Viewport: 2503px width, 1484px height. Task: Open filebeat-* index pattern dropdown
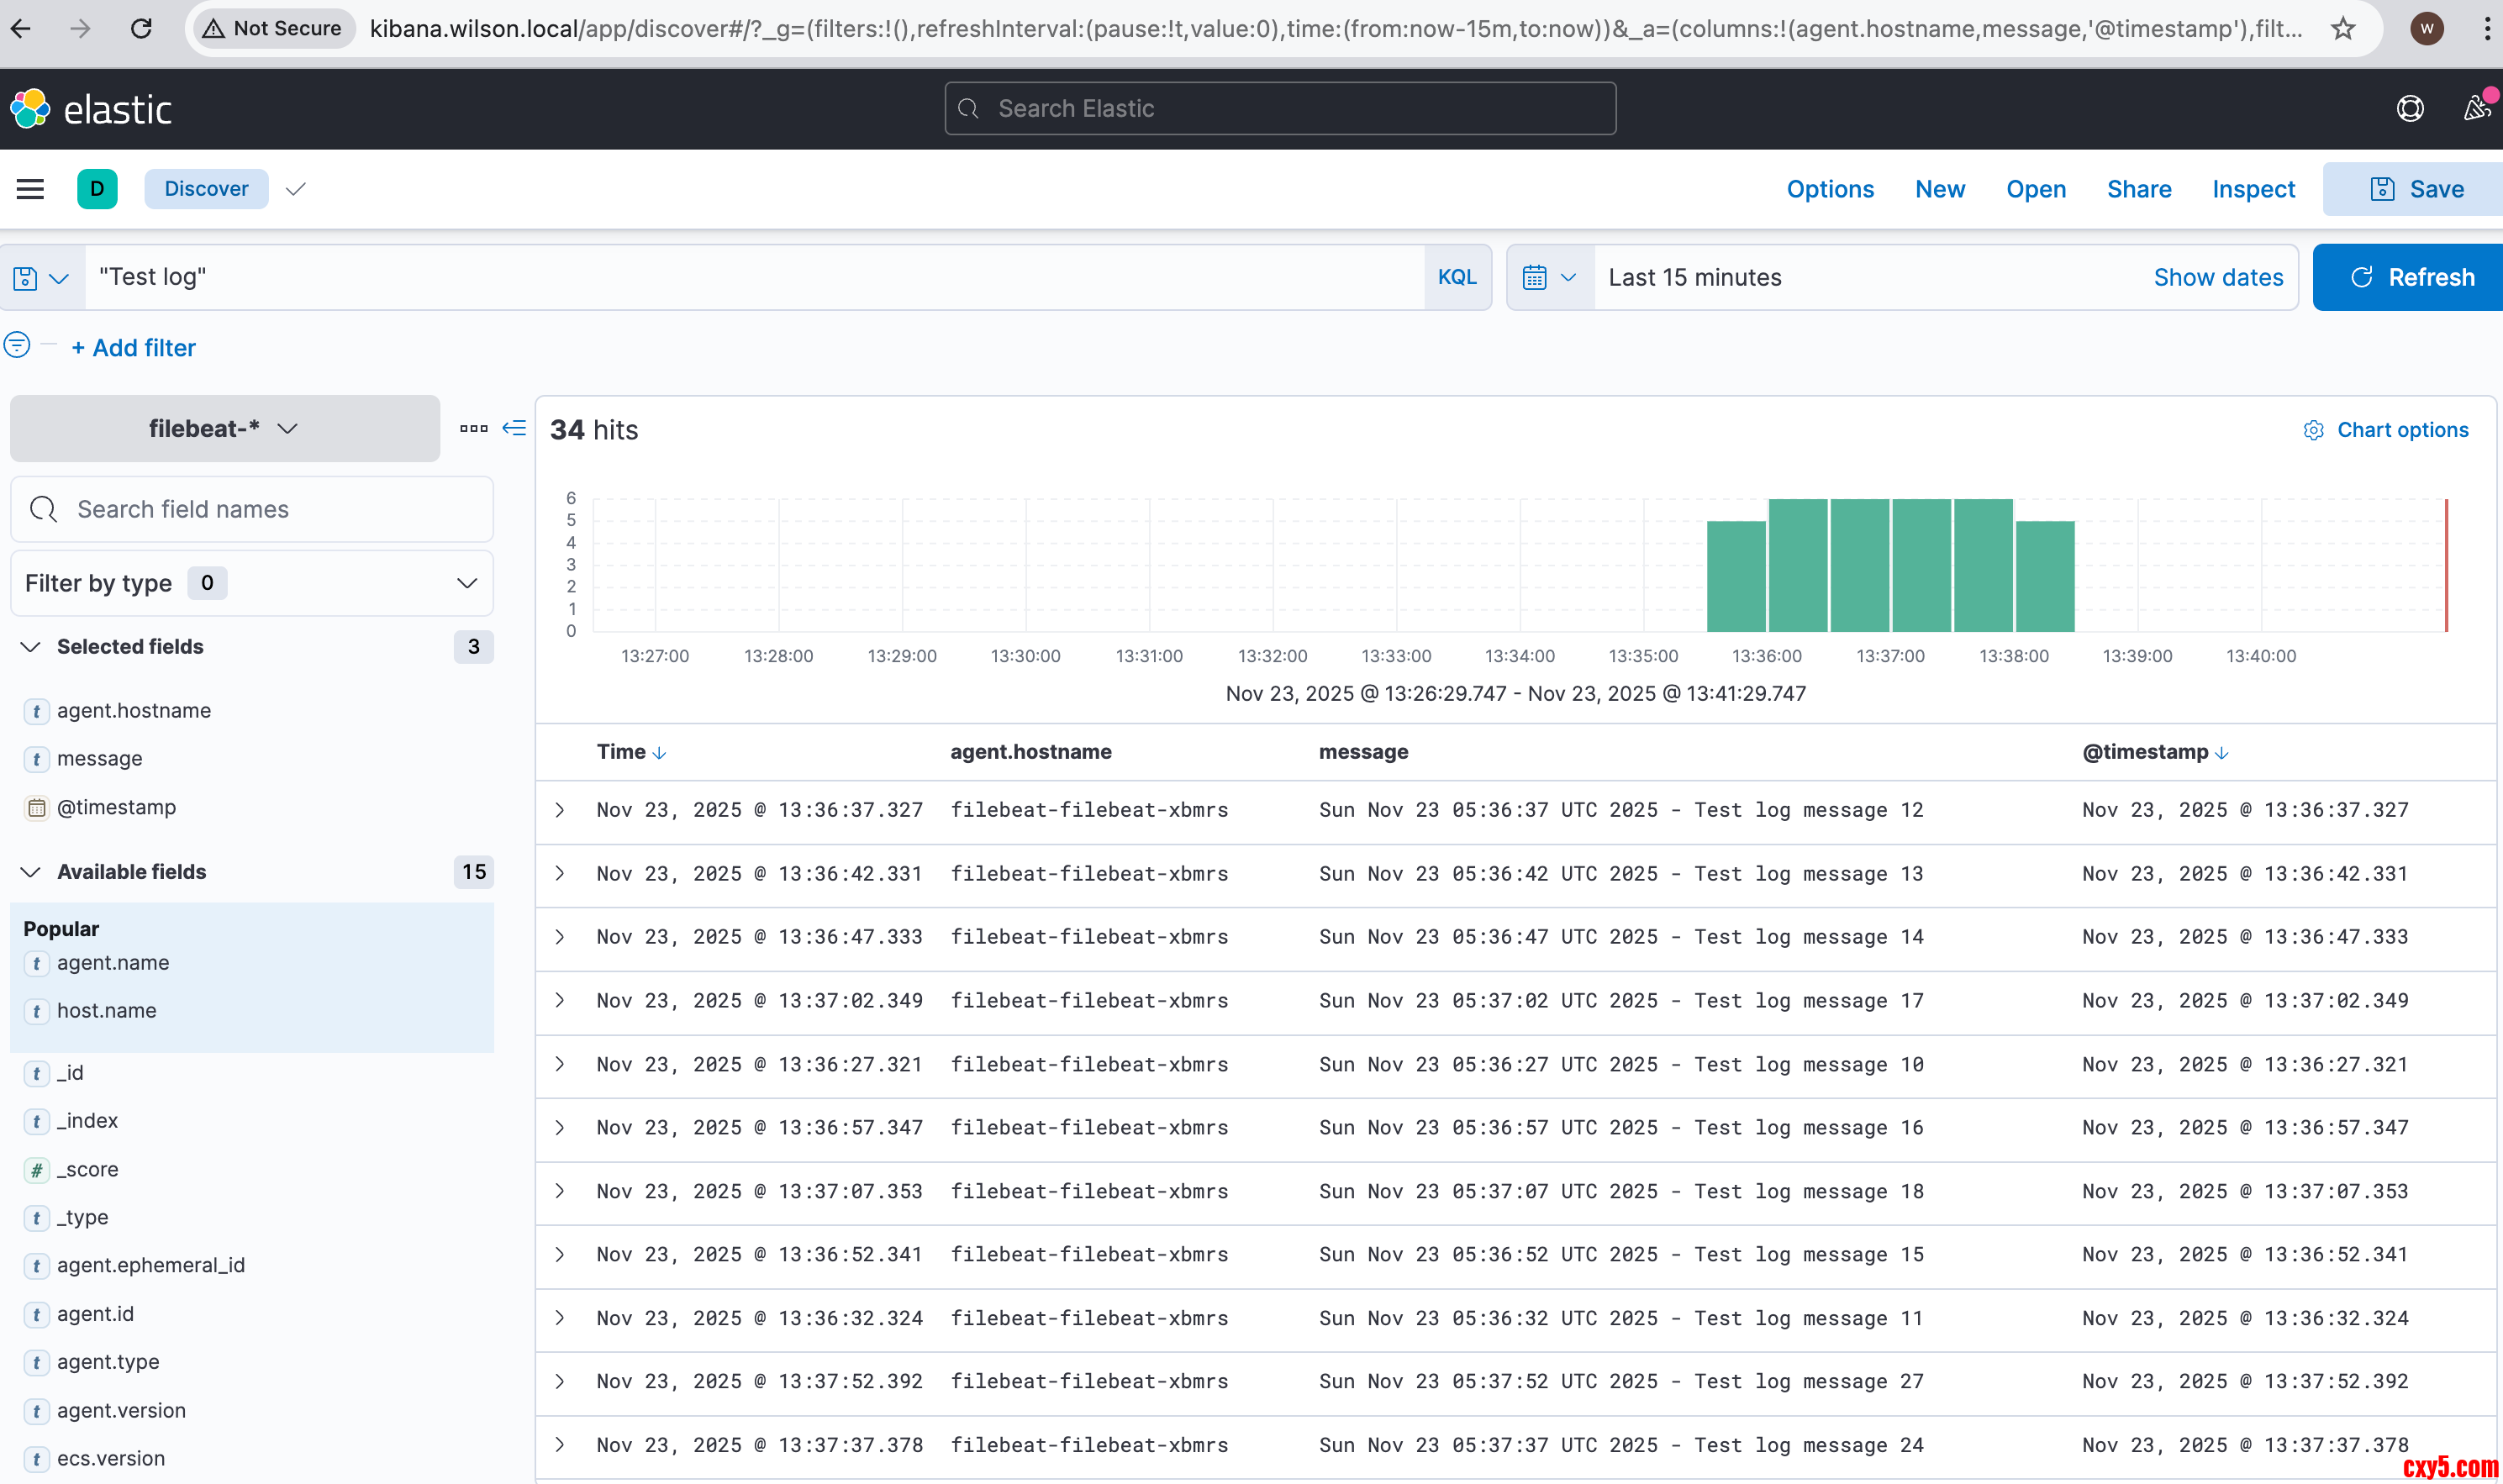(224, 428)
